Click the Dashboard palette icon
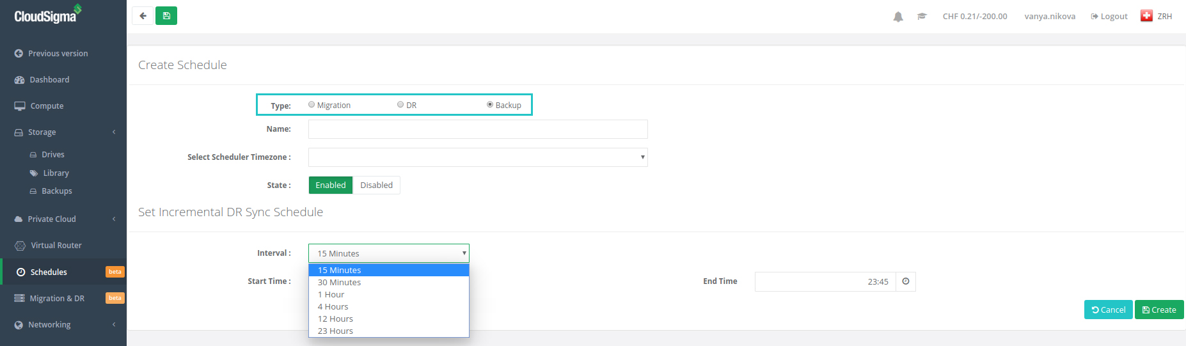1186x346 pixels. coord(19,79)
